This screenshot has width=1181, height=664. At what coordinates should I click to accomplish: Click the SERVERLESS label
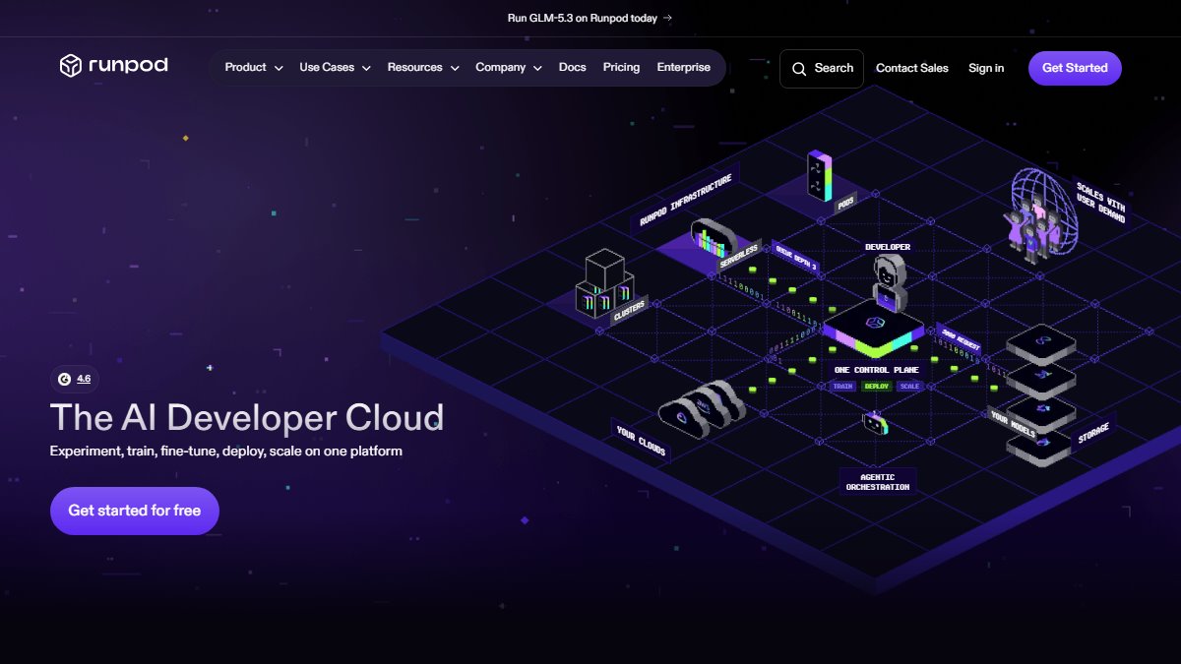(739, 258)
